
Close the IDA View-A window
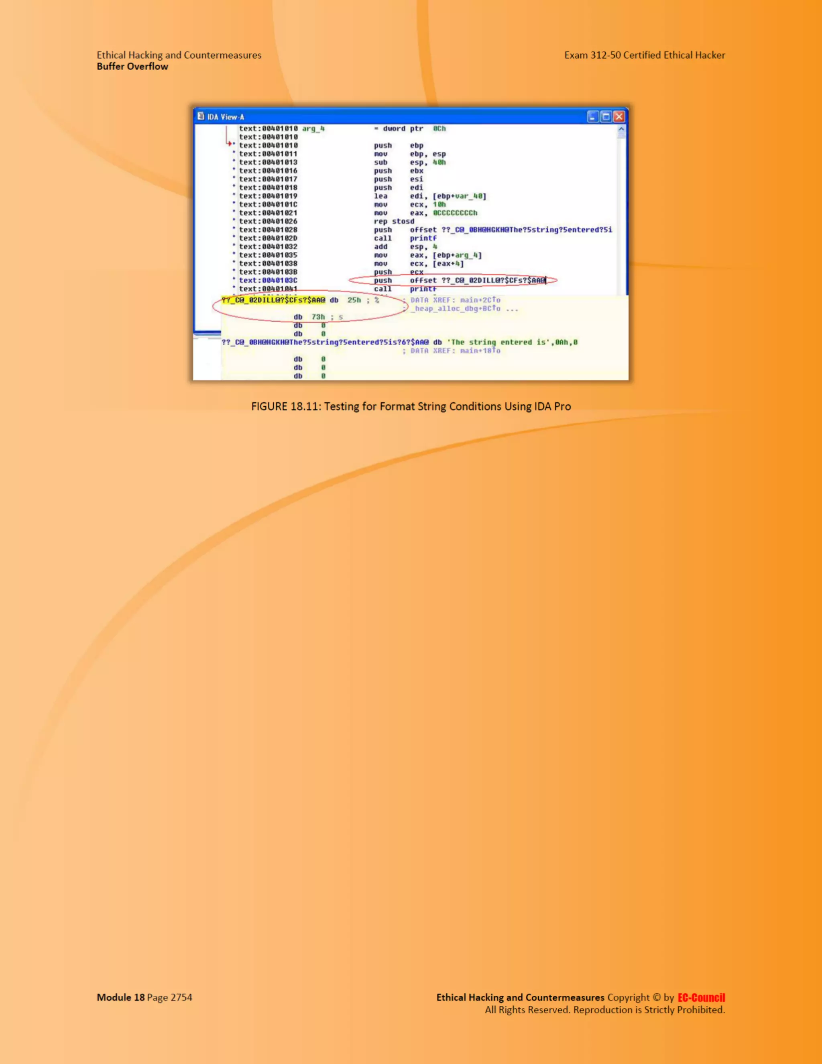[x=619, y=116]
